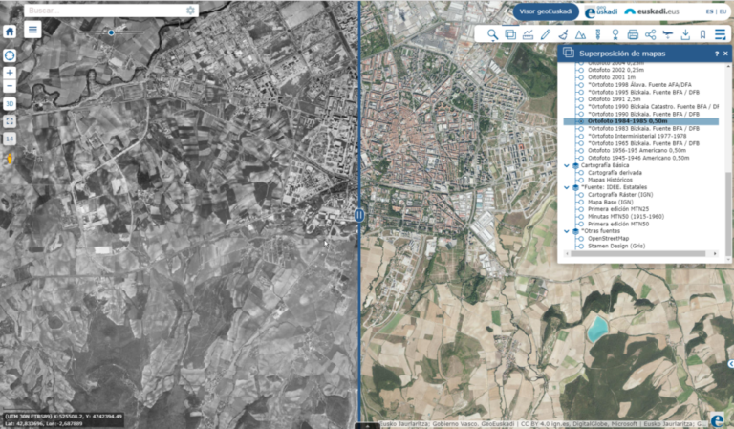Open the euskadi.eus link
This screenshot has width=734, height=429.
coord(652,11)
